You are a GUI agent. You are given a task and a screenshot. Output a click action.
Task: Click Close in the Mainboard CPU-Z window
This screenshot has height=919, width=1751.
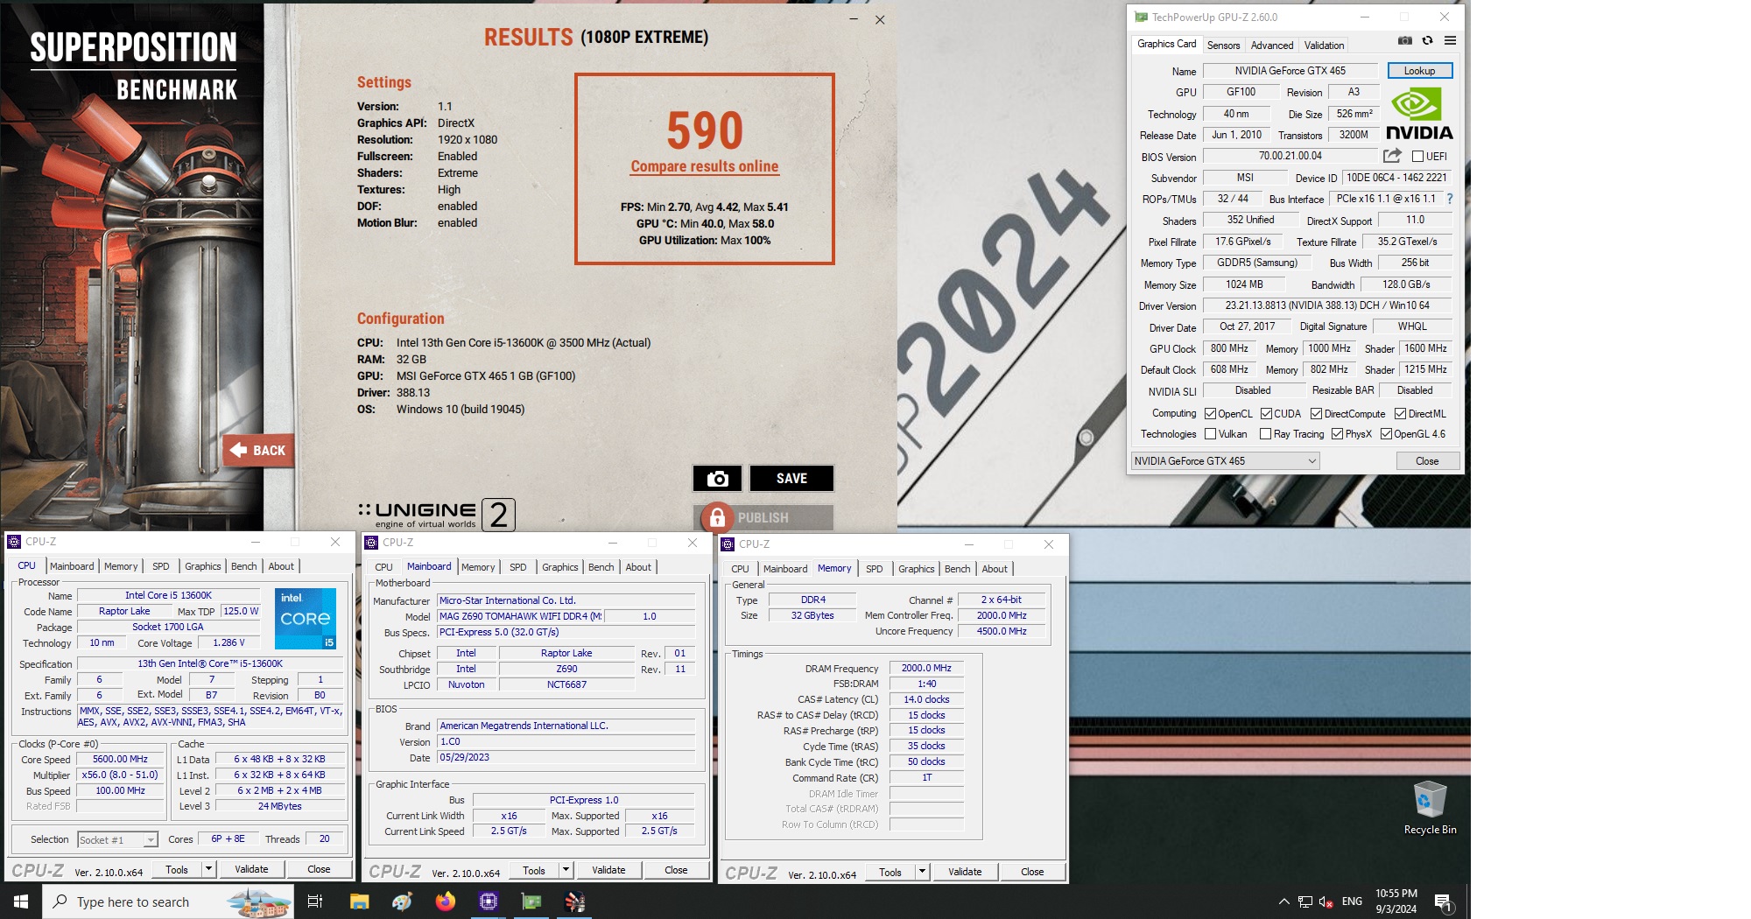pos(676,870)
